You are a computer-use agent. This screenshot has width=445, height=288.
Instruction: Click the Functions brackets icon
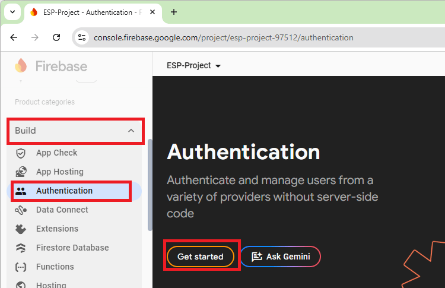pyautogui.click(x=21, y=267)
